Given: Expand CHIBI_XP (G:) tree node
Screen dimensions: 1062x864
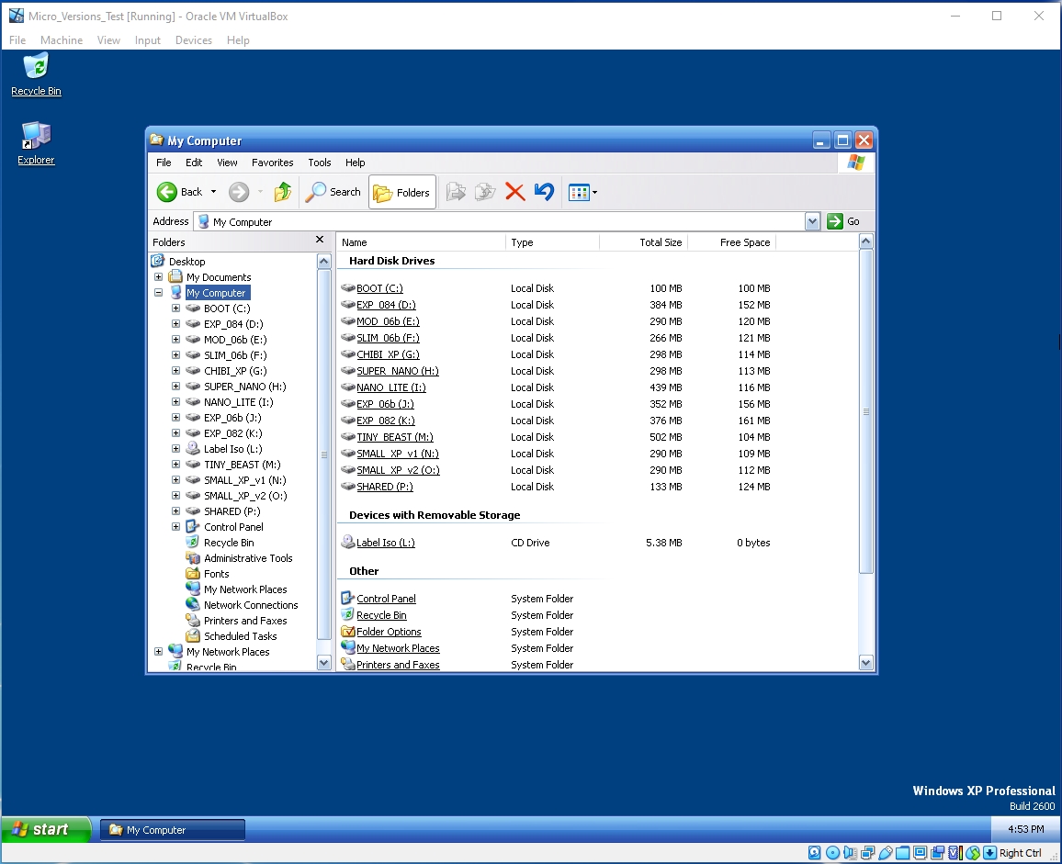Looking at the screenshot, I should (x=175, y=370).
